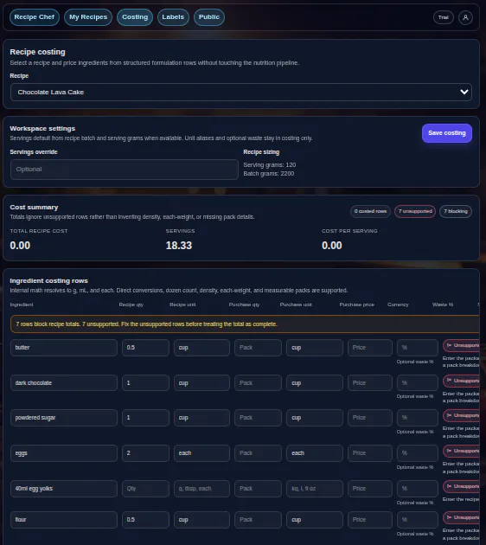Click the 0 costed rows badge

pyautogui.click(x=370, y=211)
